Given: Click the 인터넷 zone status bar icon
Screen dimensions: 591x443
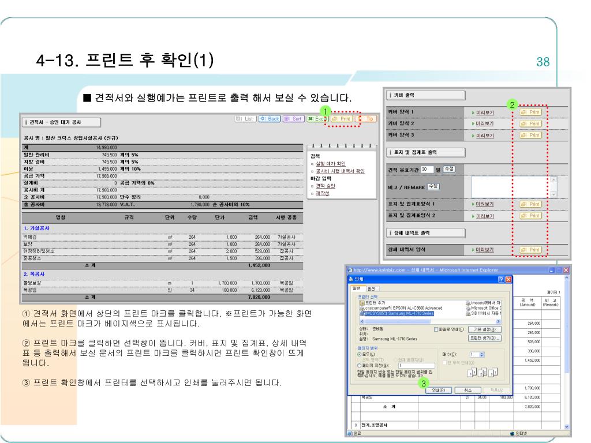Looking at the screenshot, I should pyautogui.click(x=512, y=434).
